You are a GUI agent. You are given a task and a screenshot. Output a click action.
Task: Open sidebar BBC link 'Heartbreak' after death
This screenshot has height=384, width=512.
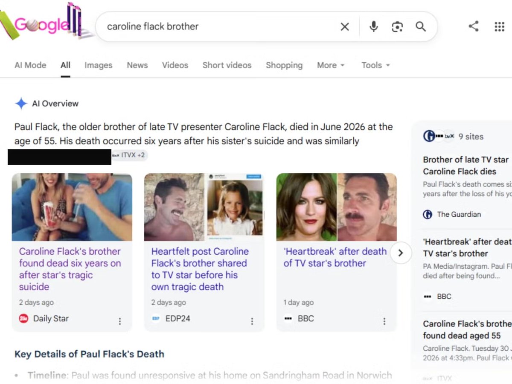point(468,247)
